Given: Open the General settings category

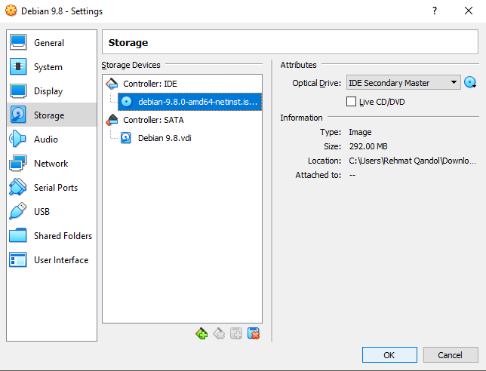Looking at the screenshot, I should (x=49, y=43).
